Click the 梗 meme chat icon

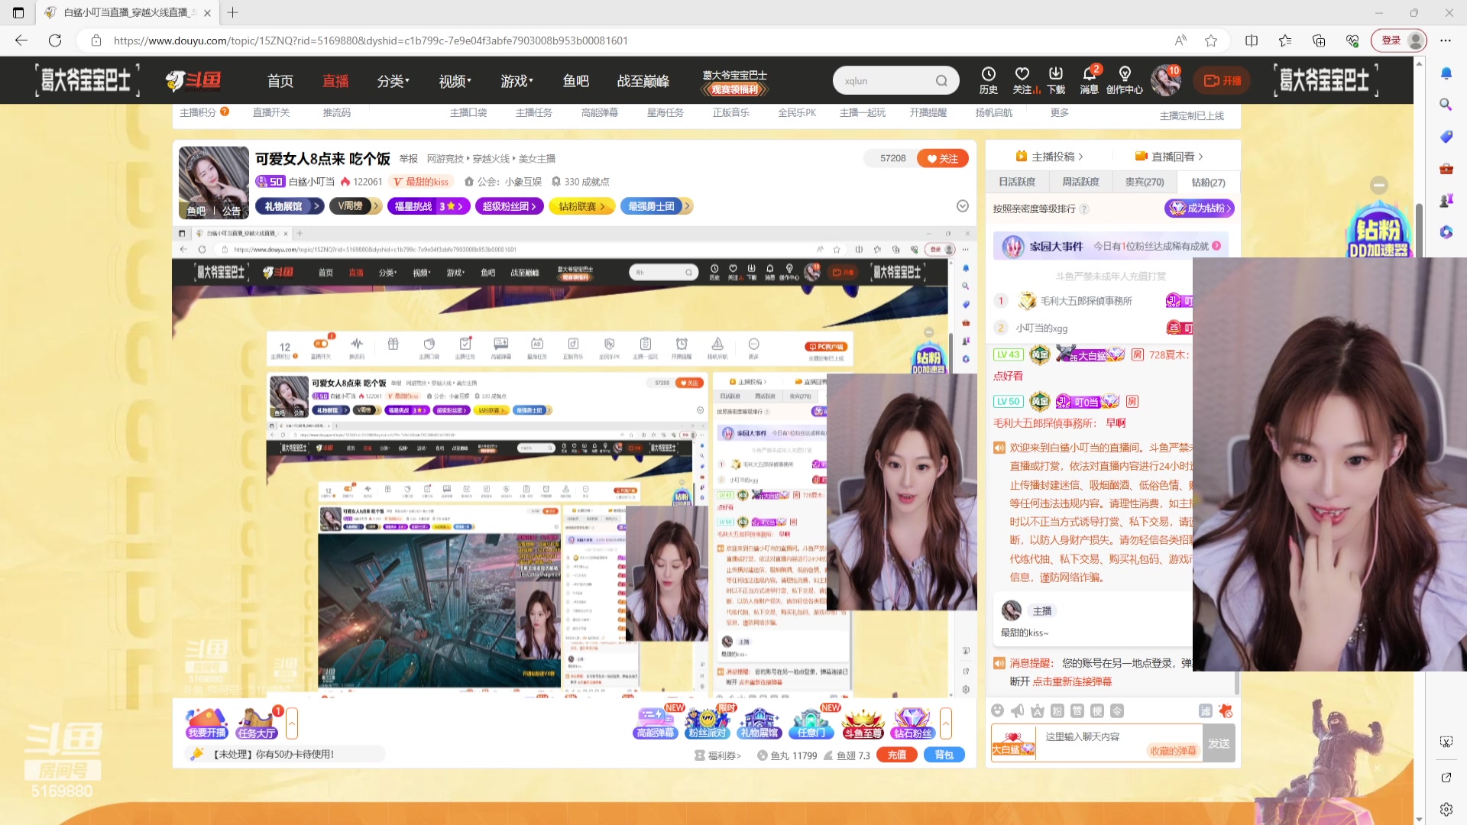(x=1097, y=711)
